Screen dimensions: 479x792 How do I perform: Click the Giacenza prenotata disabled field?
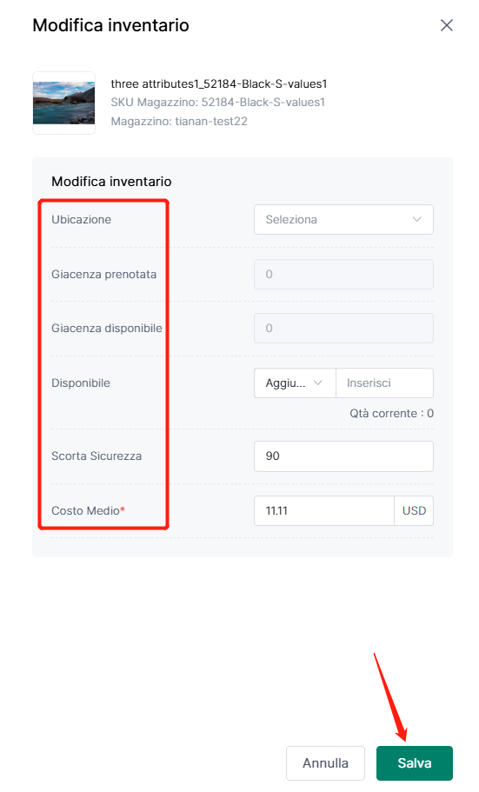pyautogui.click(x=343, y=274)
